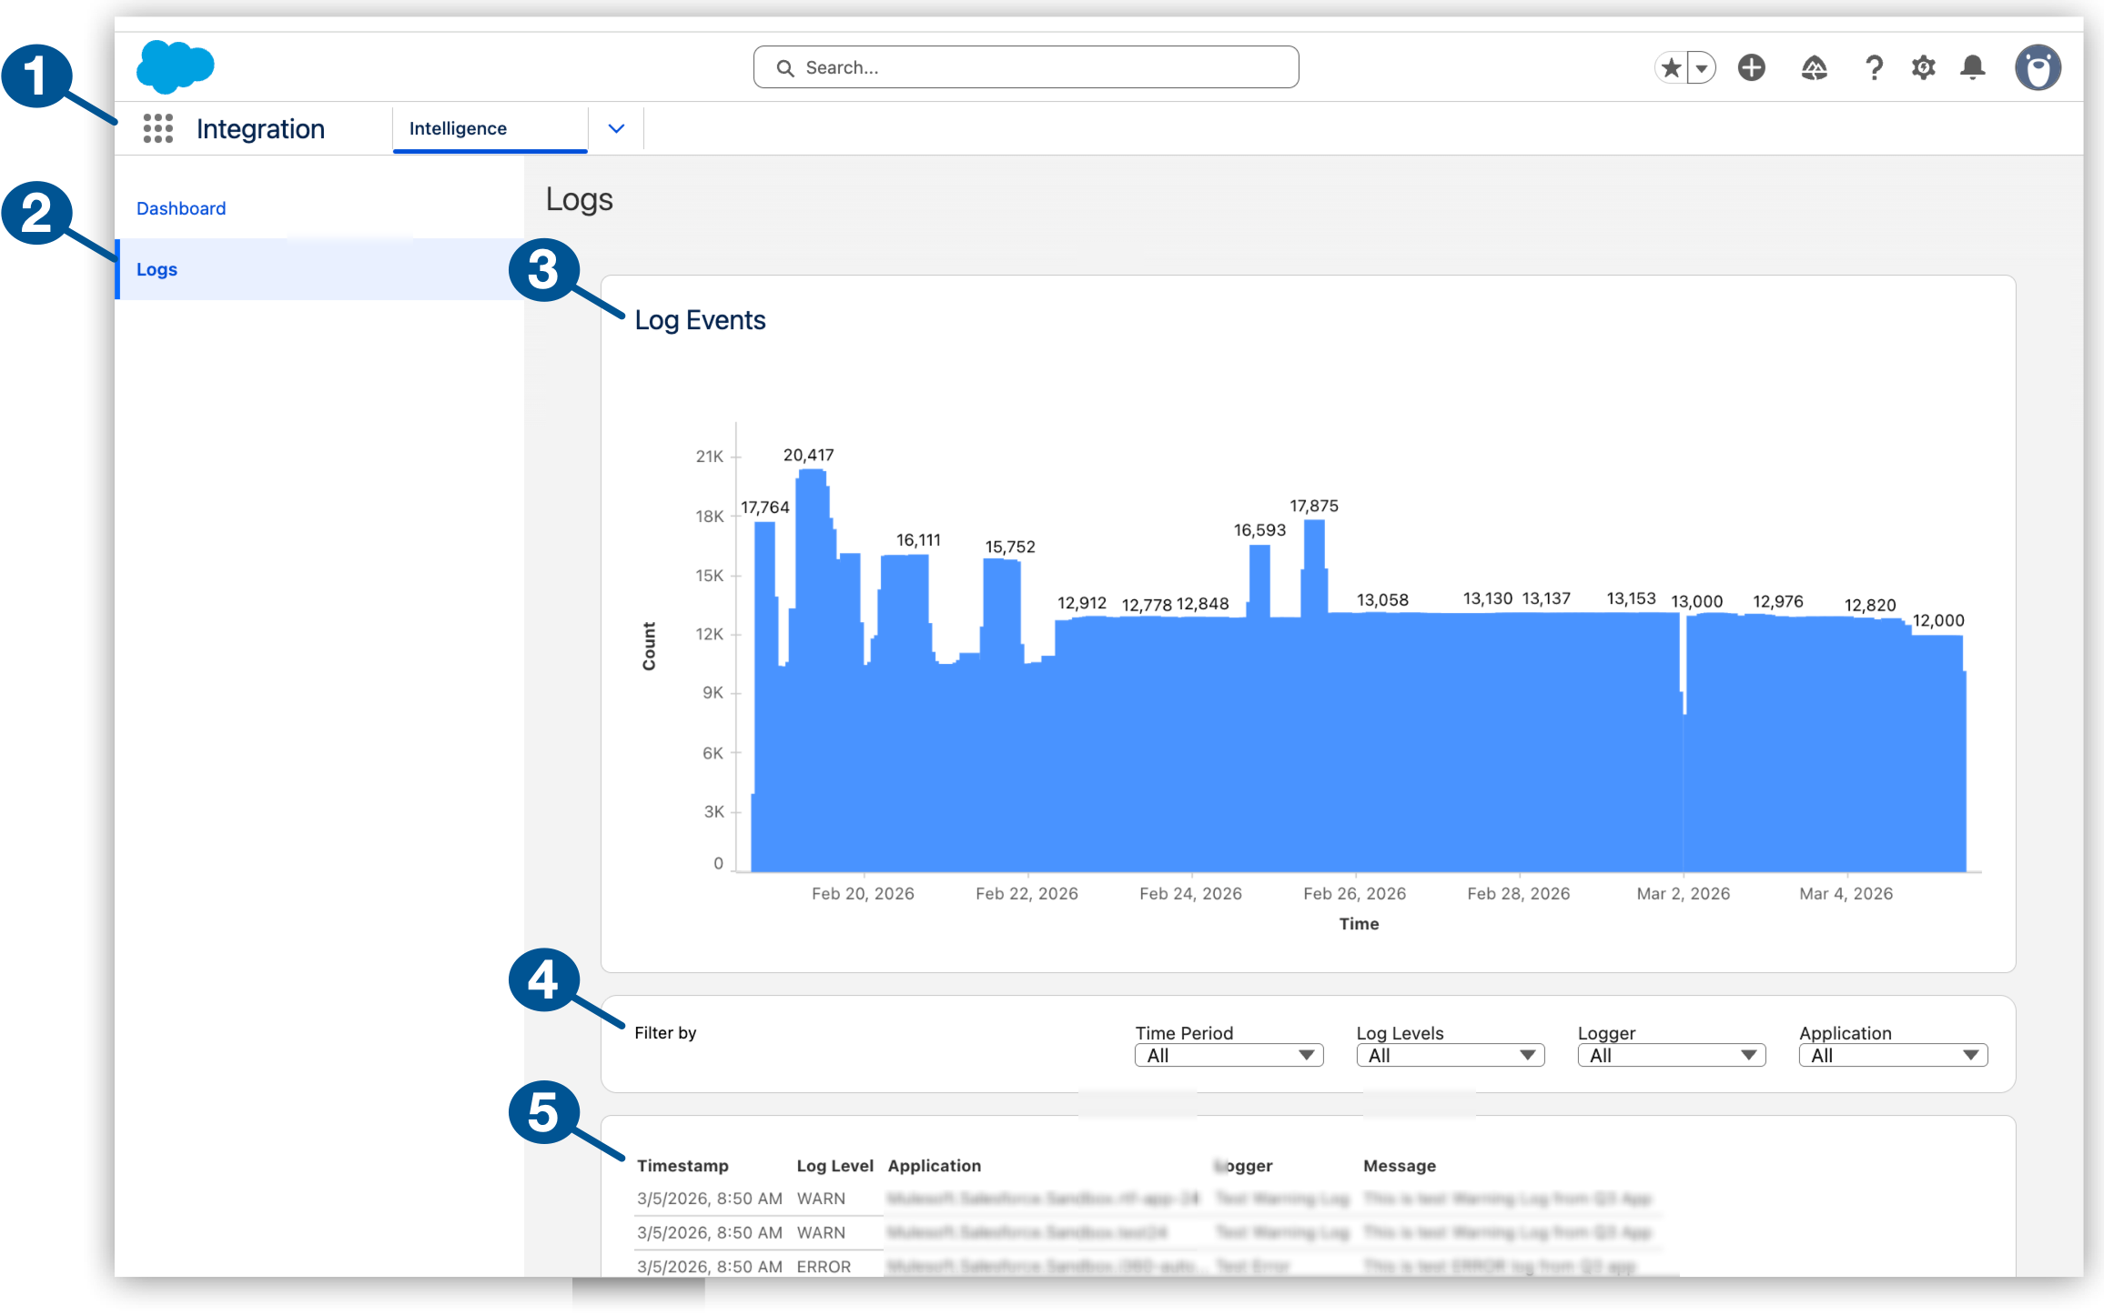Open the Application filter dropdown

point(1893,1055)
